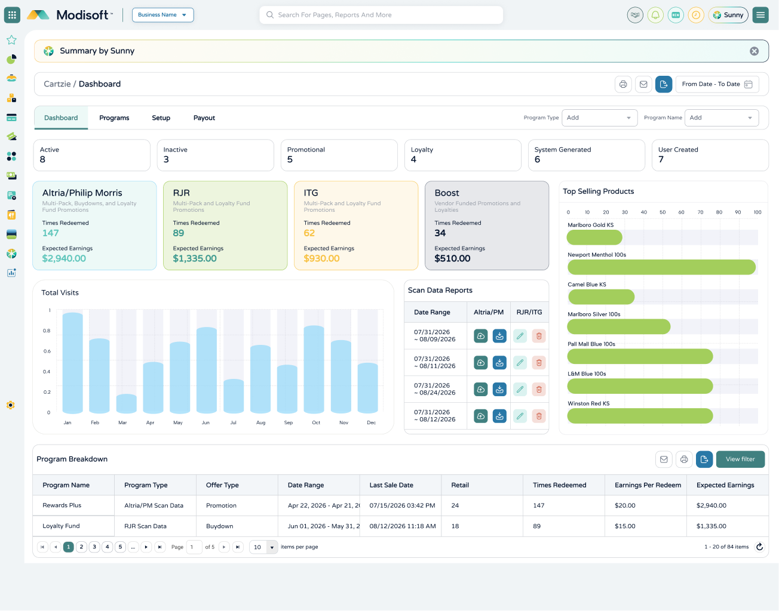
Task: Open the From Date - To Date picker
Action: tap(717, 84)
